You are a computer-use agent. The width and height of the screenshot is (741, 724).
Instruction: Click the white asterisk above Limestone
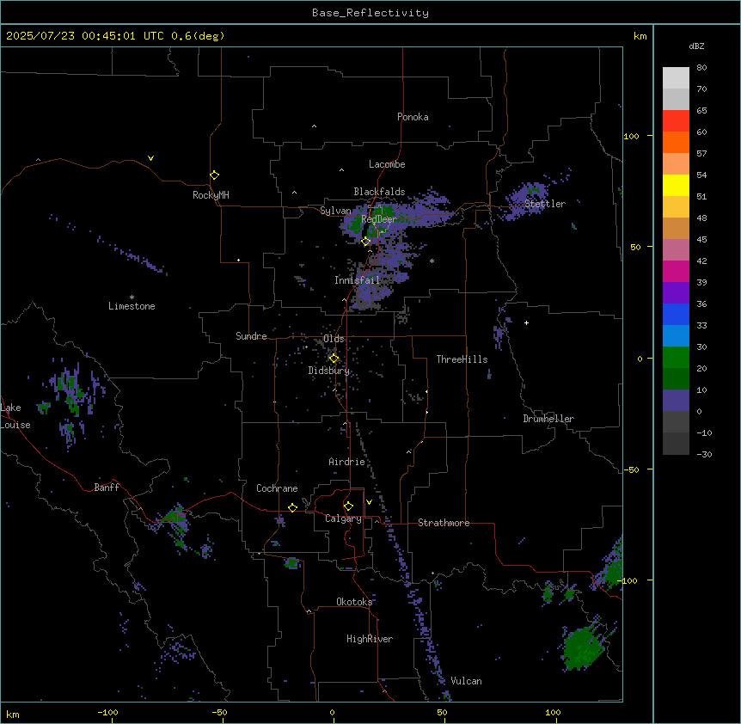(132, 297)
